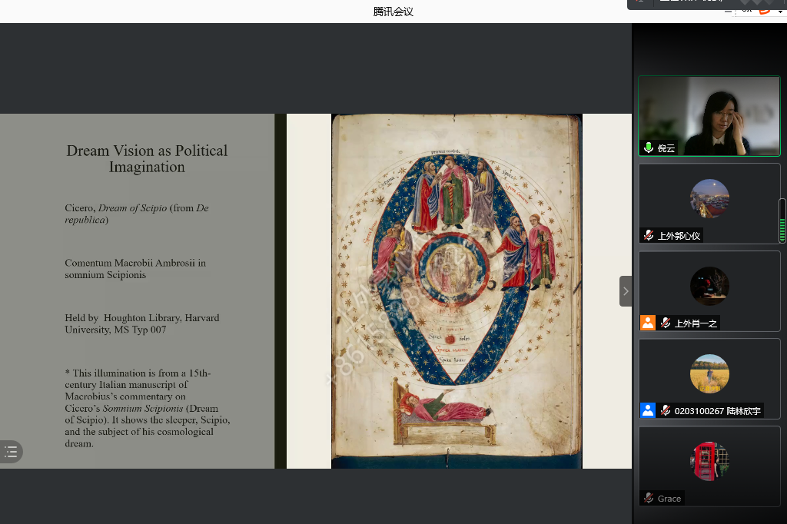Open the slide outline list icon

[x=11, y=452]
